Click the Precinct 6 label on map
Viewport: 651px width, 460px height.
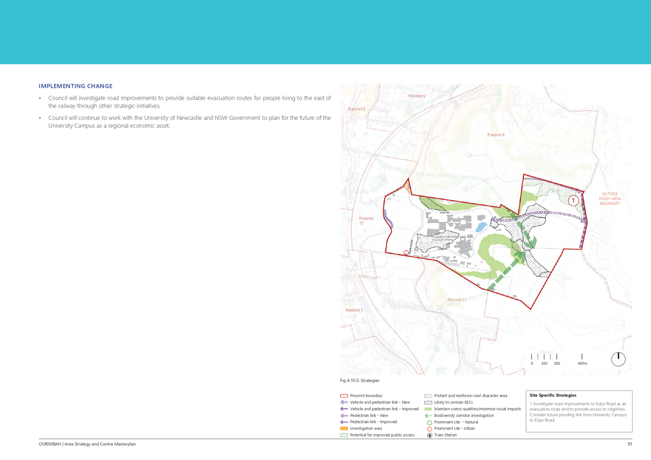click(416, 96)
